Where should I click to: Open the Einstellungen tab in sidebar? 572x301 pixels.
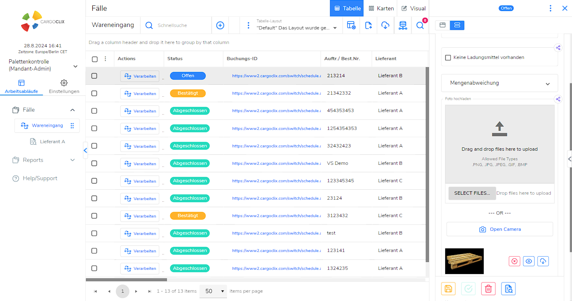[64, 86]
